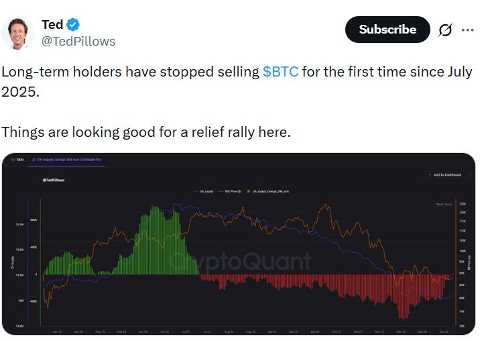Open the $BTC cashtag link
Image resolution: width=484 pixels, height=341 pixels.
(280, 71)
